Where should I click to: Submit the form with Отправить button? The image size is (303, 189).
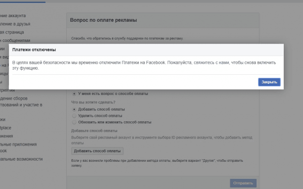click(243, 183)
